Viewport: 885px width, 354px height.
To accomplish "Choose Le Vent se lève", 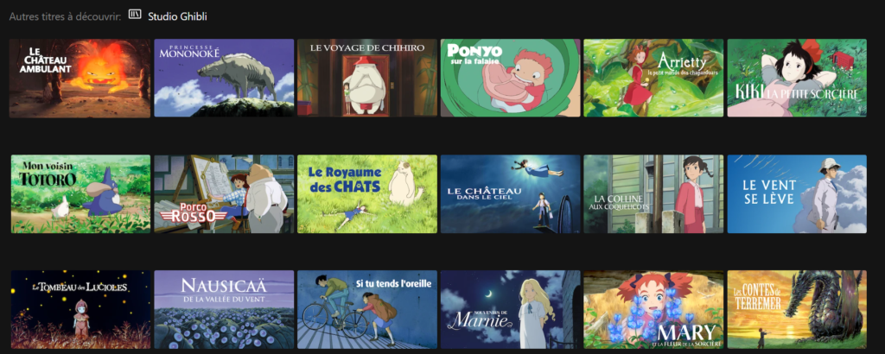I will [797, 194].
